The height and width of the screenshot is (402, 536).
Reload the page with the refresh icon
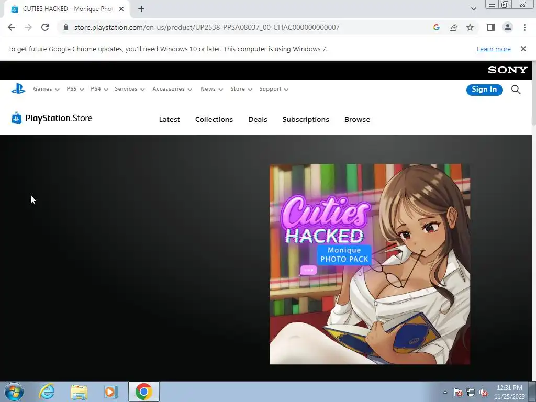45,27
